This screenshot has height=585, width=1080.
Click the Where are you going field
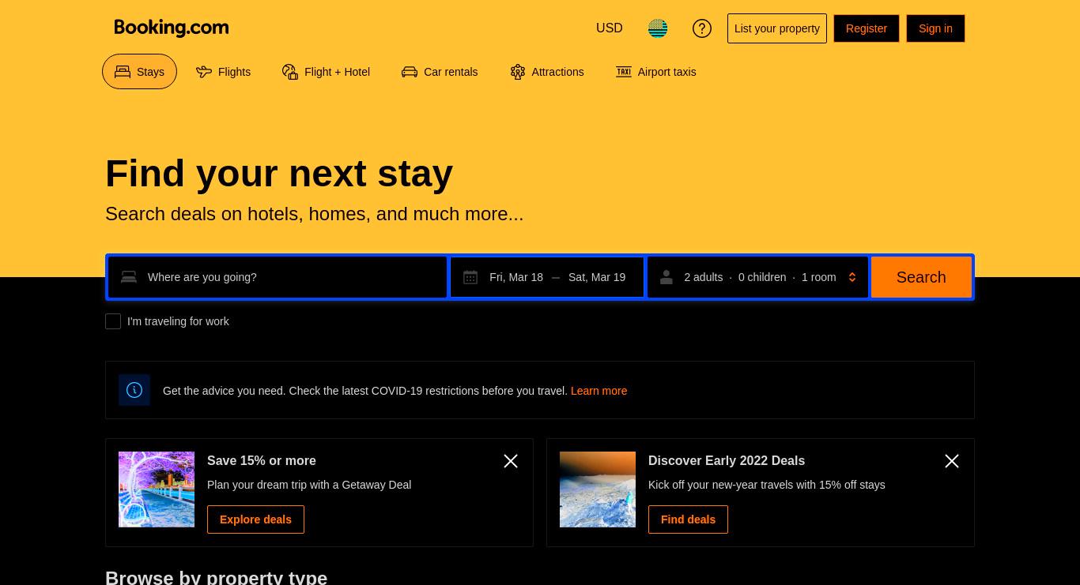pos(278,277)
